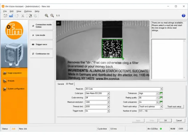Click the read strings list scrollbar
This screenshot has height=135, width=188.
point(184,59)
